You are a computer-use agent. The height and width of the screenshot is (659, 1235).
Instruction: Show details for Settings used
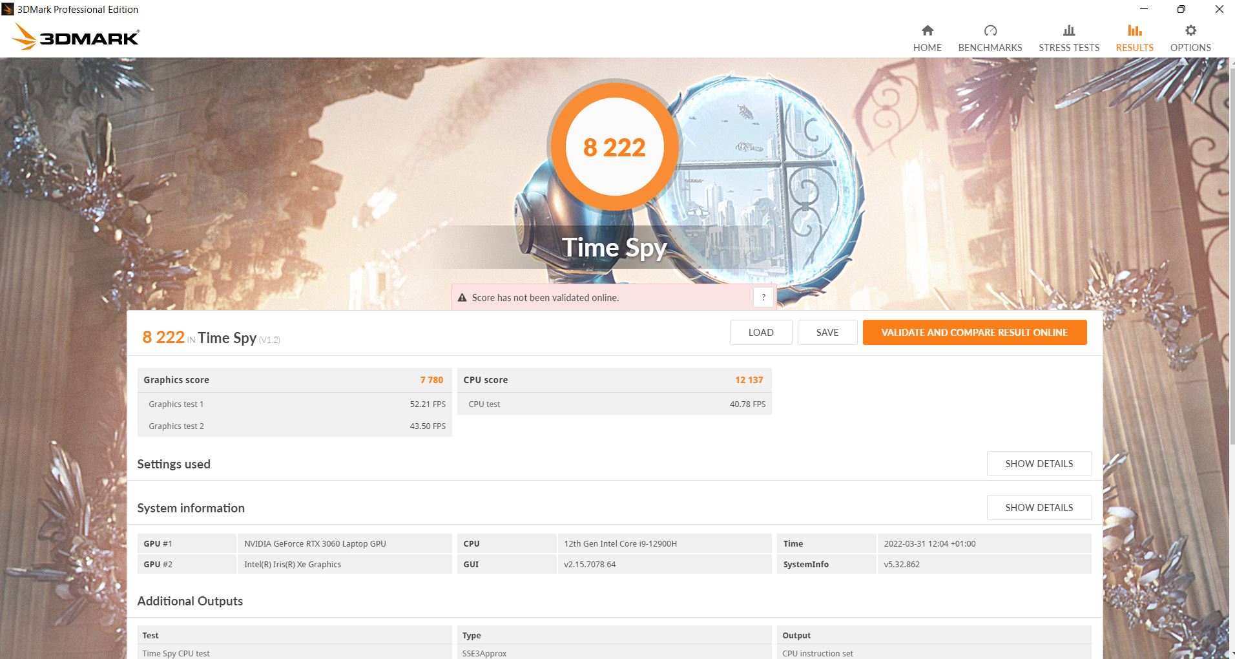[1039, 463]
